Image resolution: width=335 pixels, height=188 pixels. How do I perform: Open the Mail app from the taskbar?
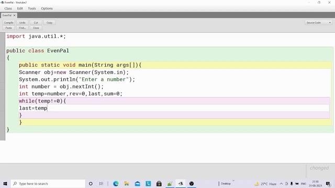coord(137,183)
